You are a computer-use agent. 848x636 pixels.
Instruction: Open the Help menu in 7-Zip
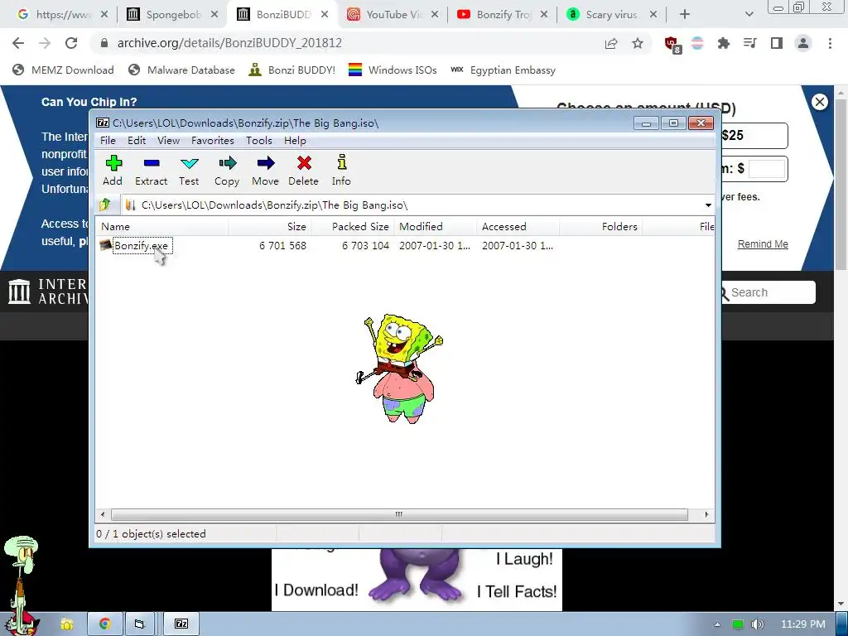295,141
